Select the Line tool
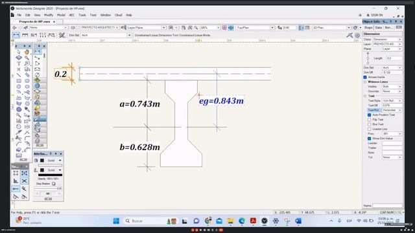Image resolution: width=415 pixels, height=233 pixels. click(19, 75)
